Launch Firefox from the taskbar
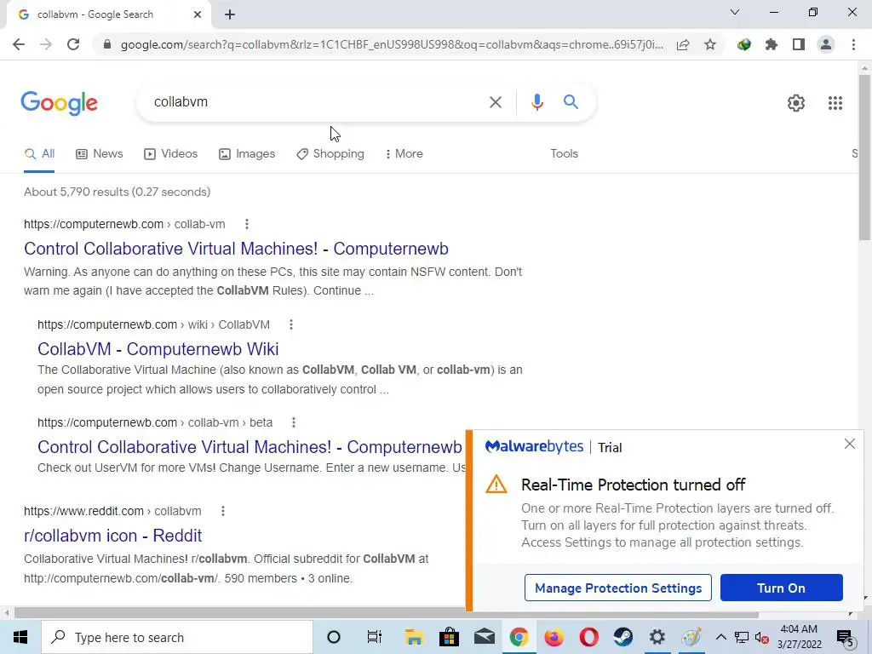Image resolution: width=872 pixels, height=654 pixels. click(x=554, y=637)
